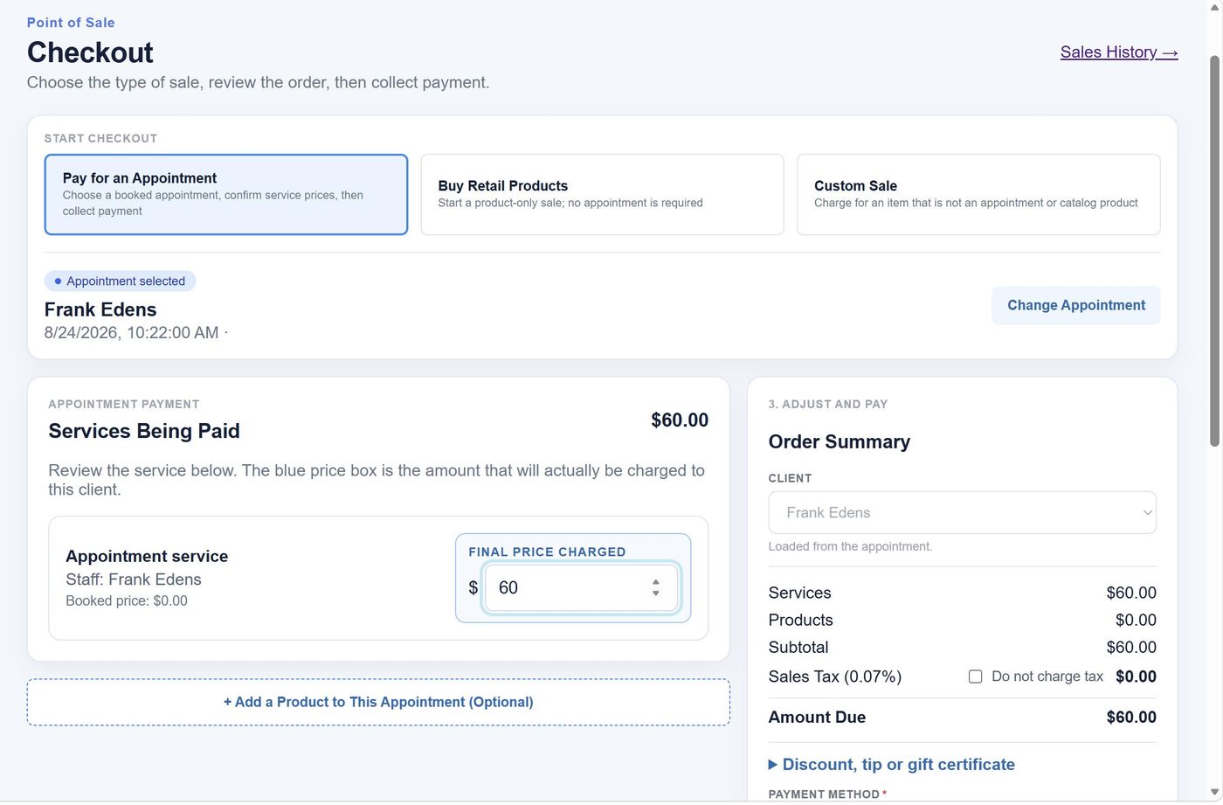Viewport: 1223px width, 805px height.
Task: Click the Subtotal row label
Action: pyautogui.click(x=798, y=648)
